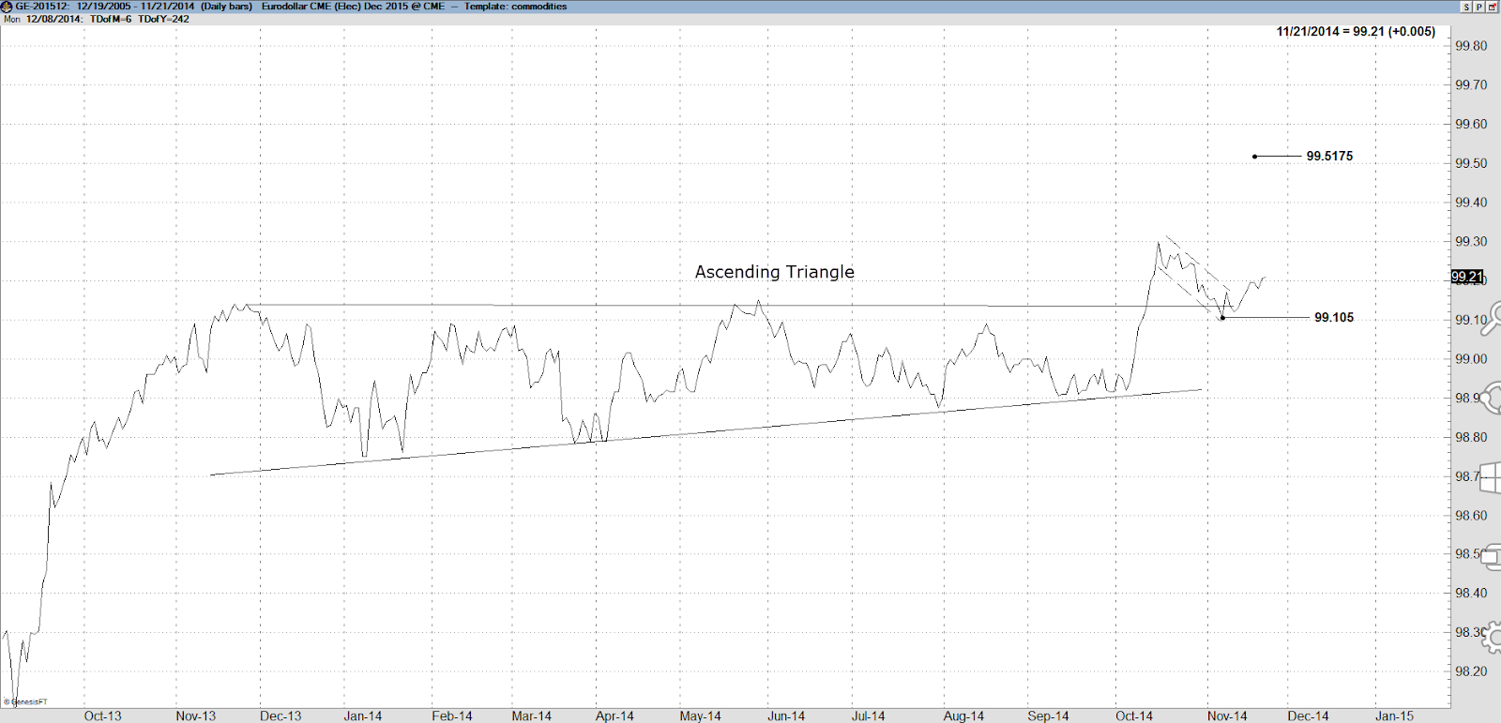
Task: Click the Aug-14 date axis label
Action: pyautogui.click(x=963, y=715)
